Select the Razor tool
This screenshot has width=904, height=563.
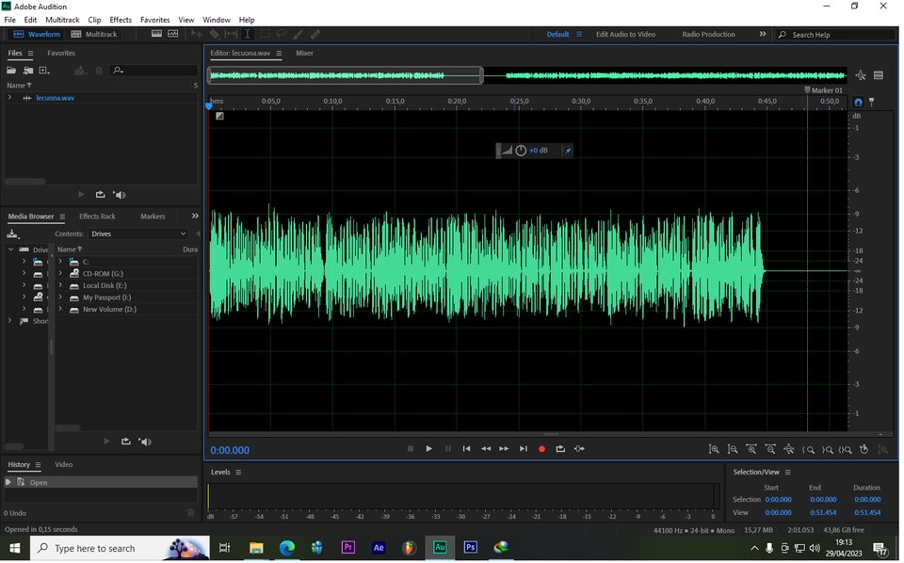[214, 34]
